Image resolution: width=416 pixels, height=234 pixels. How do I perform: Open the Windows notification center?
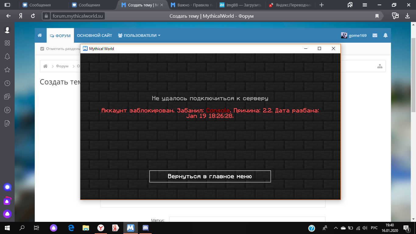coord(406,228)
